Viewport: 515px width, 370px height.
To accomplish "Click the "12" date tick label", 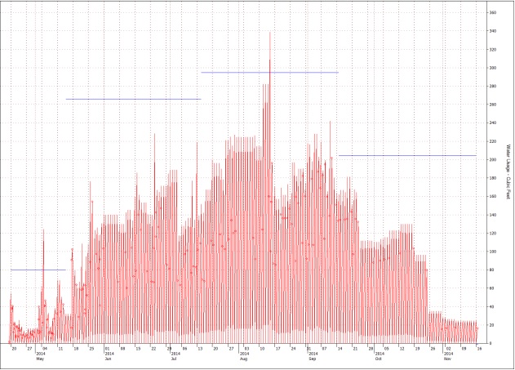I will click(402, 349).
